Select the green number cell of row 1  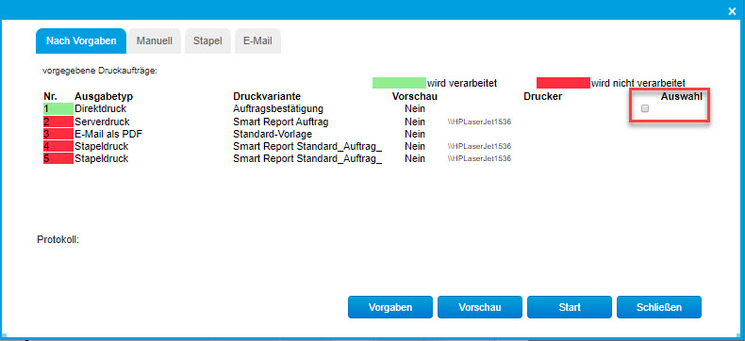[x=58, y=108]
